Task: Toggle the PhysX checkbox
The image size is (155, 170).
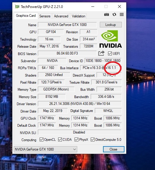Action: 77,140
